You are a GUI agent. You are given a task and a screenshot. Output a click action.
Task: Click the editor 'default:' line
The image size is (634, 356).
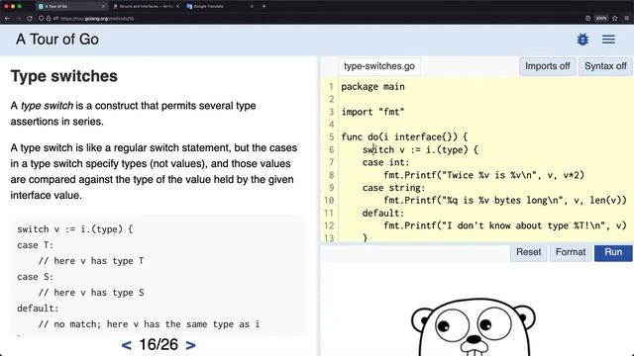(383, 214)
